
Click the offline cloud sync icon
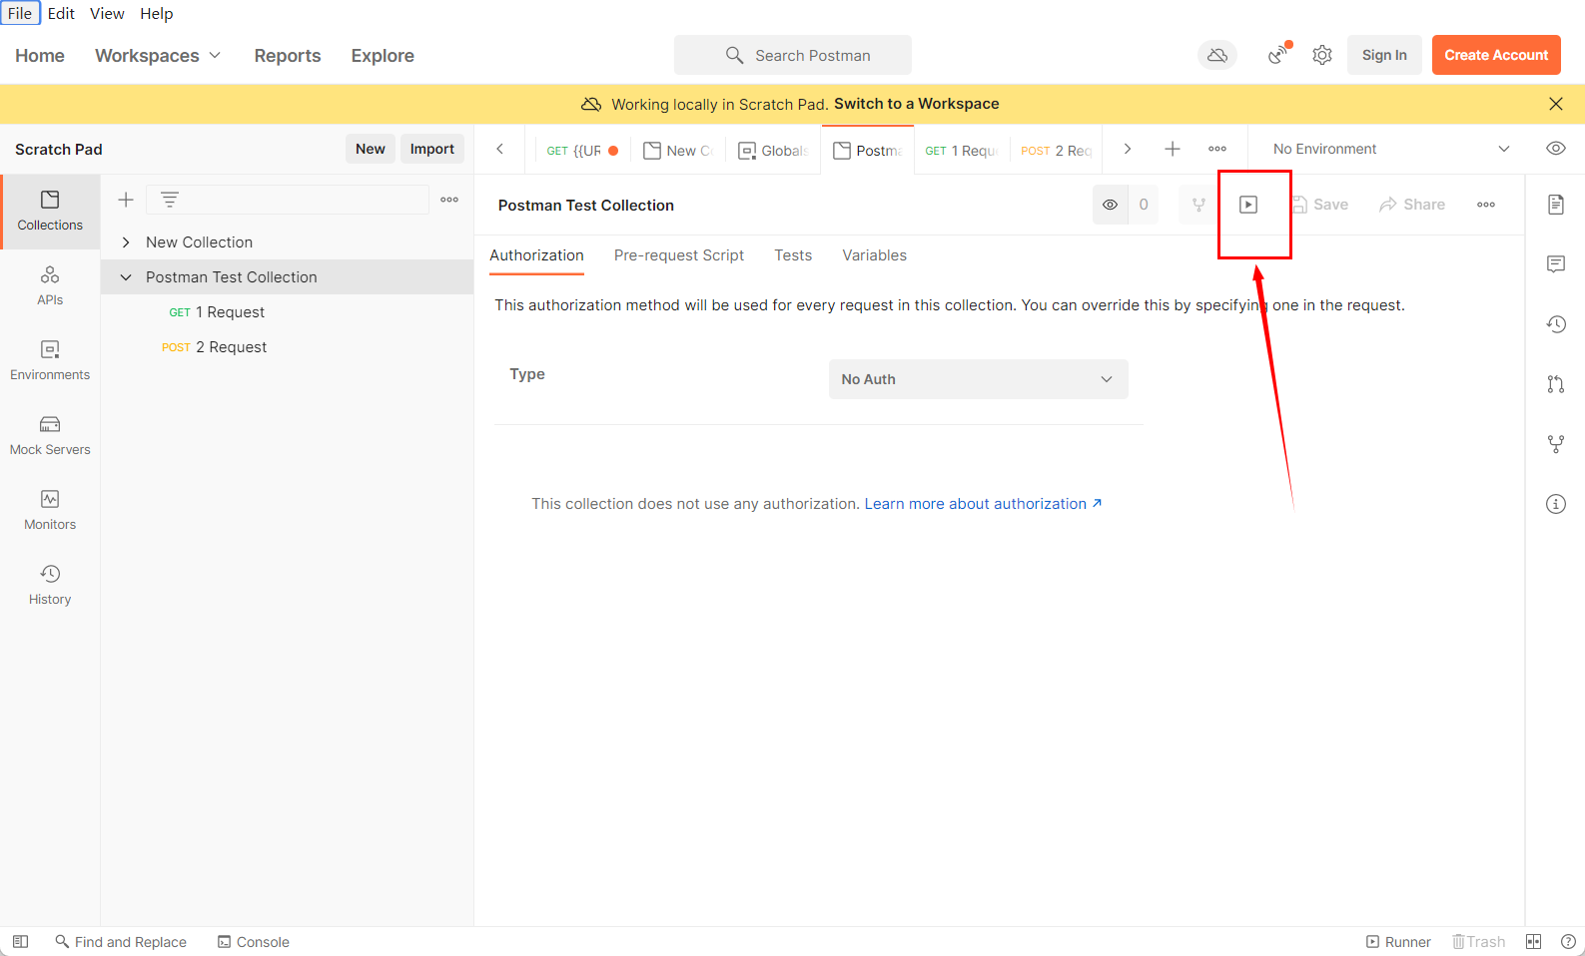1217,55
